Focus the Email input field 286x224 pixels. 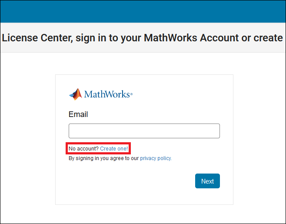(144, 131)
